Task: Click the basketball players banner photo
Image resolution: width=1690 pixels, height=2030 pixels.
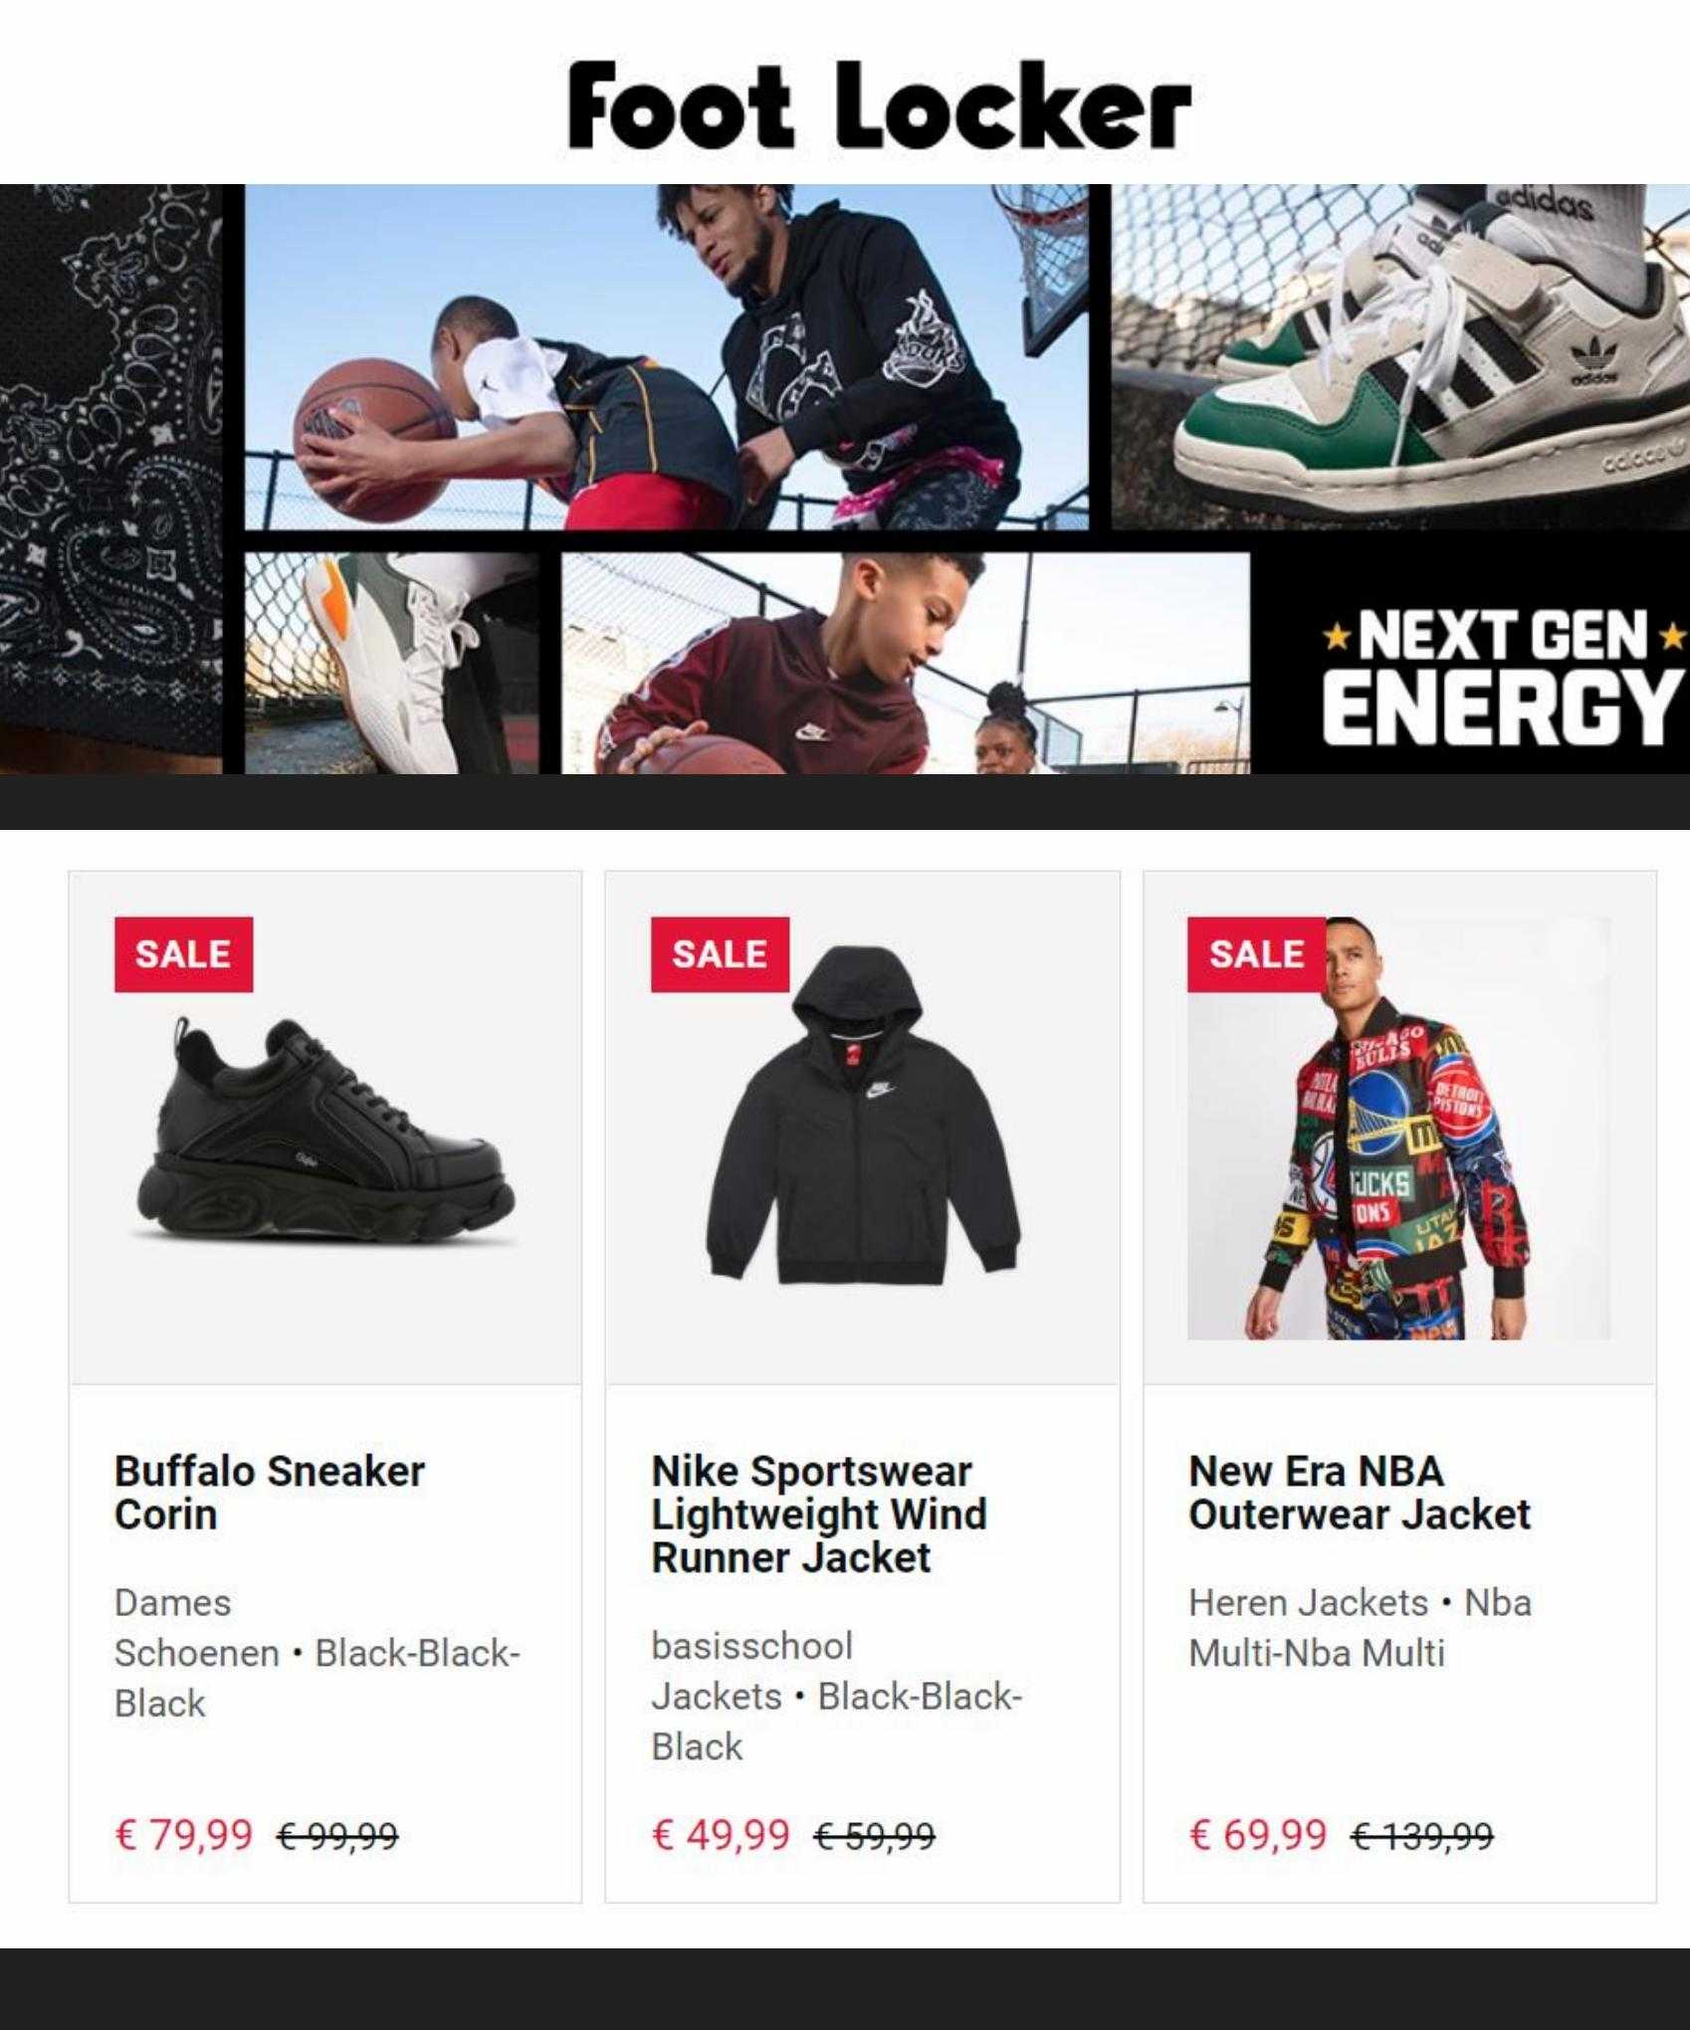Action: pos(667,357)
